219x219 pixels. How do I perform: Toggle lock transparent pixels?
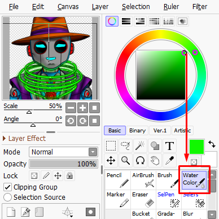point(34,176)
